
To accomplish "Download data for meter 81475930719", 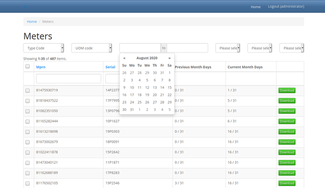I will [x=287, y=90].
